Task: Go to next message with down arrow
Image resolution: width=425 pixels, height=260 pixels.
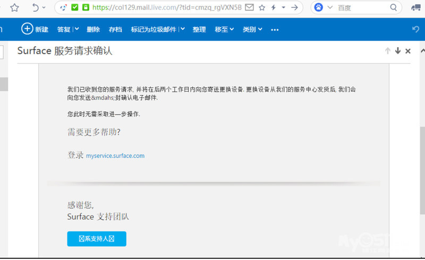Action: click(397, 51)
